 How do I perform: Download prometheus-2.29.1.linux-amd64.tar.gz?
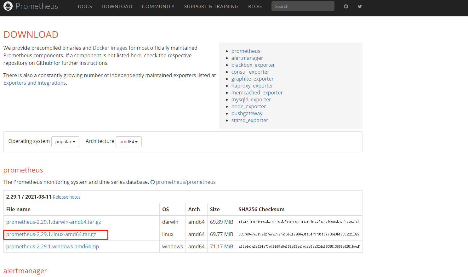[51, 234]
